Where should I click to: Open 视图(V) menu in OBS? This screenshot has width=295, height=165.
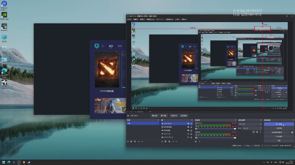click(142, 19)
